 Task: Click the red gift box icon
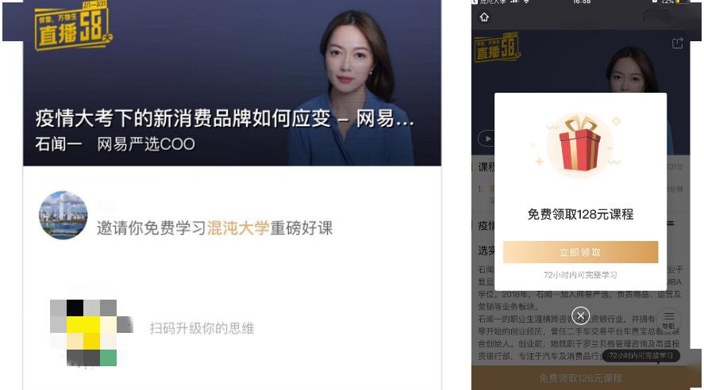[579, 144]
